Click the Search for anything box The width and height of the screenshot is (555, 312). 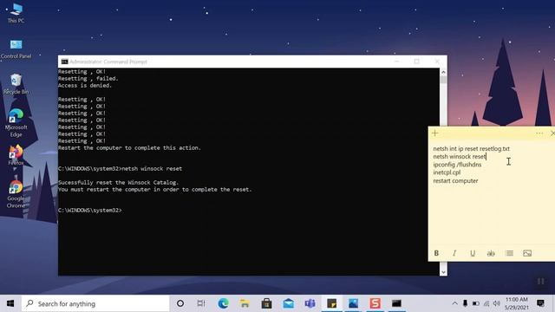pyautogui.click(x=95, y=303)
